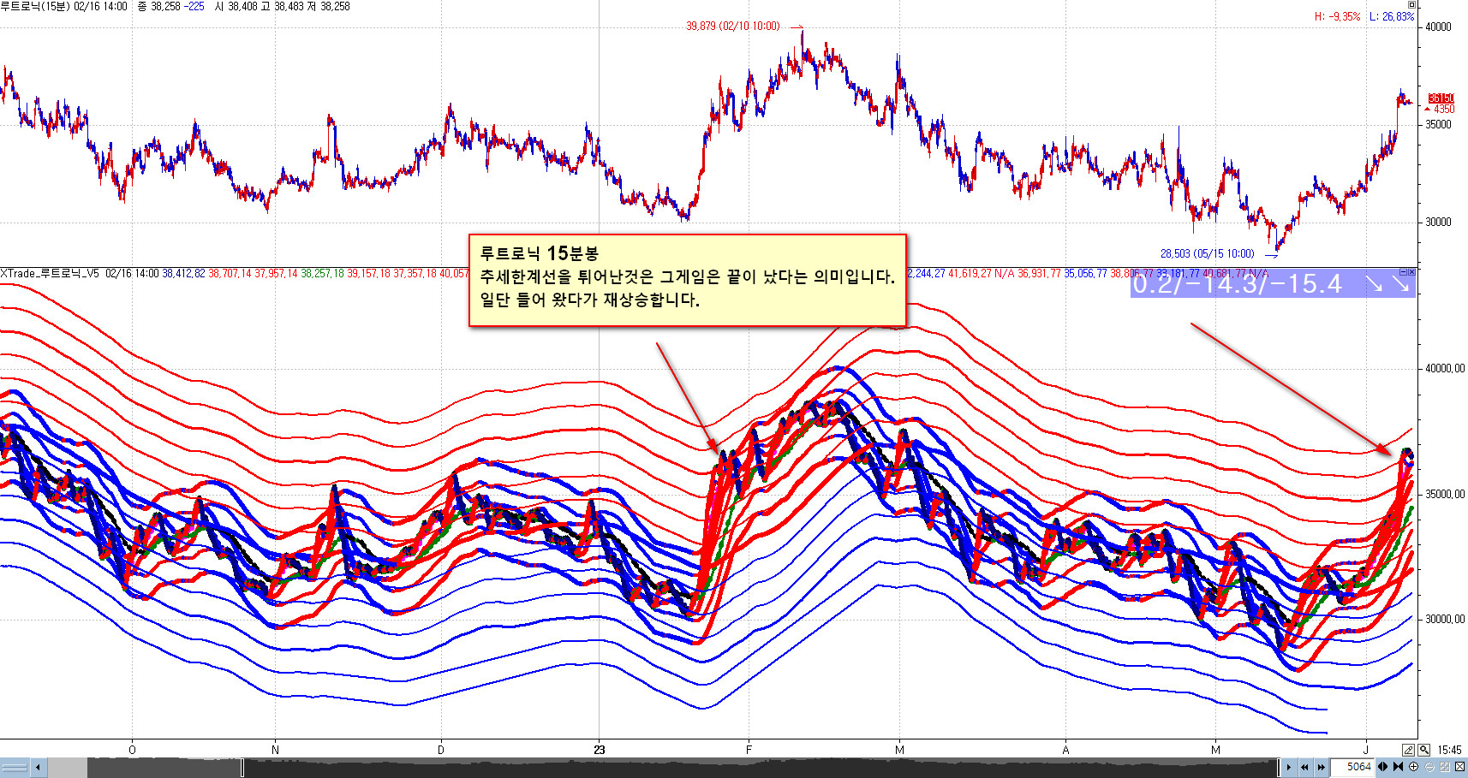The width and height of the screenshot is (1468, 778).
Task: Click the red 36150 current price tag
Action: [1441, 98]
